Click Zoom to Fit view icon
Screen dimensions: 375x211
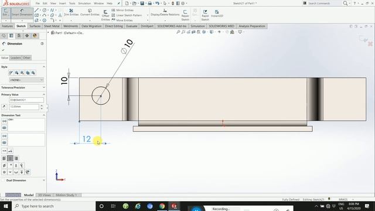point(178,32)
